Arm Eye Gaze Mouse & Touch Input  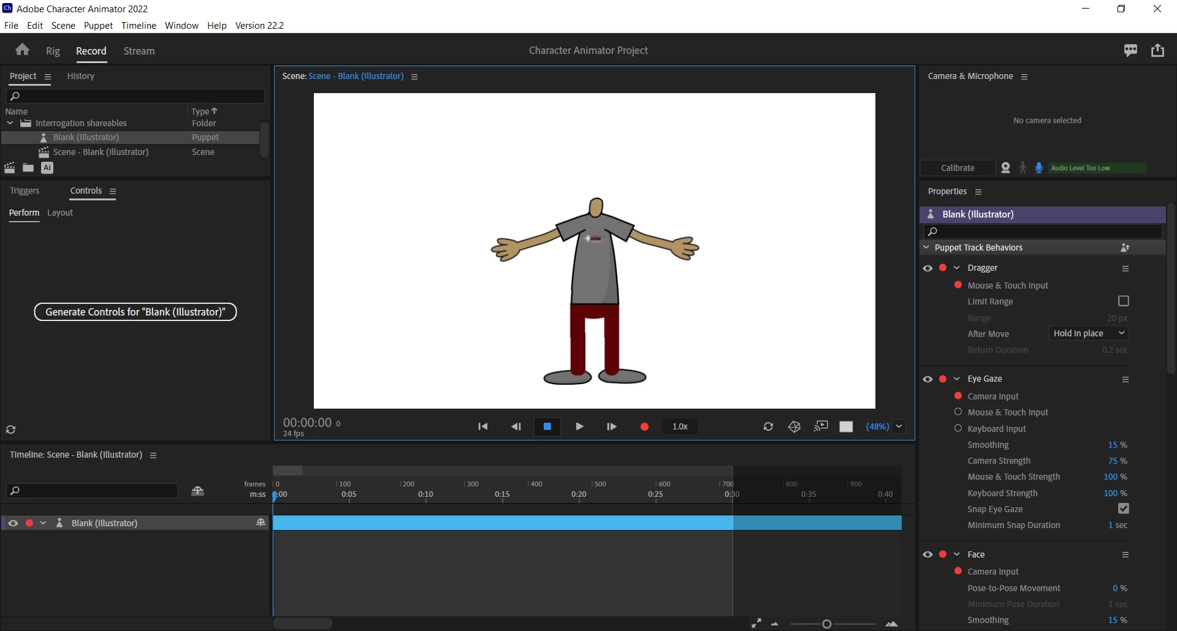958,412
